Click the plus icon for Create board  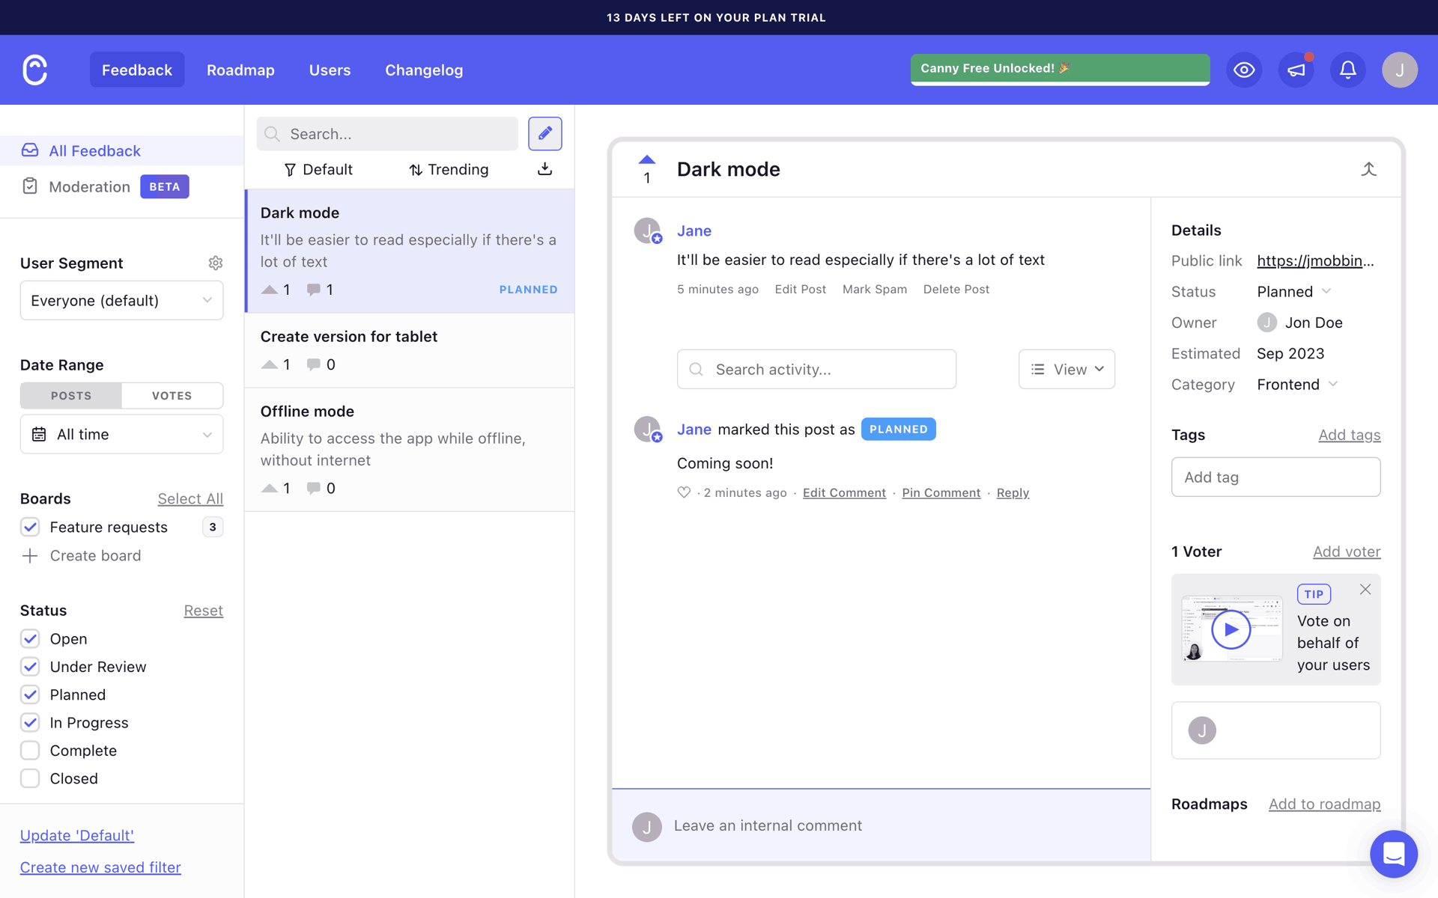tap(30, 555)
